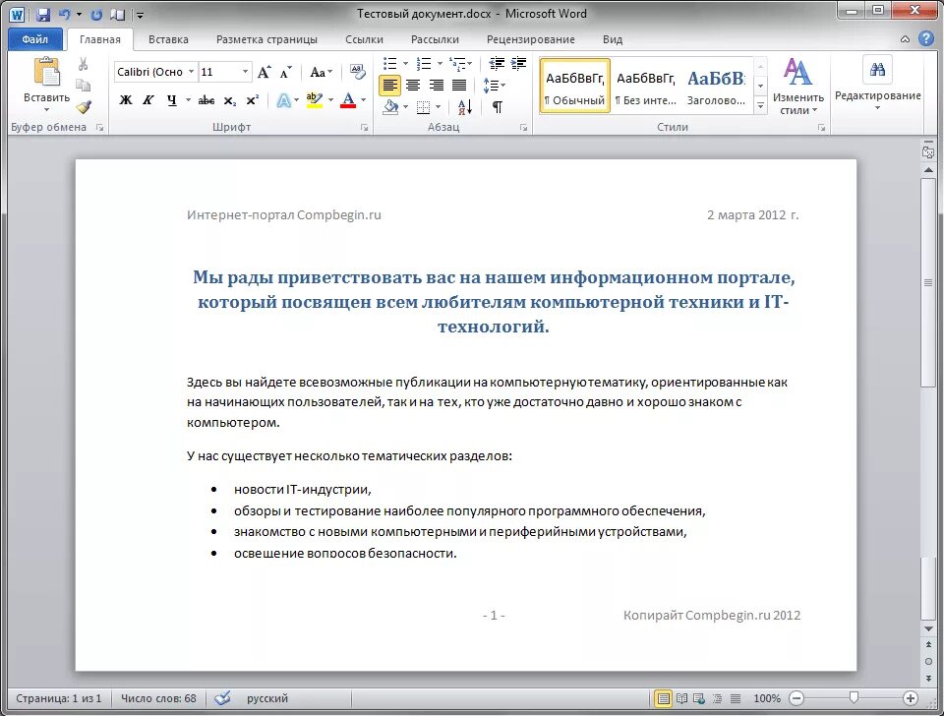
Task: Increase paragraph indent
Action: (518, 63)
